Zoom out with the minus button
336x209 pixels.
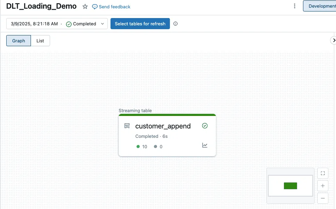coord(323,198)
